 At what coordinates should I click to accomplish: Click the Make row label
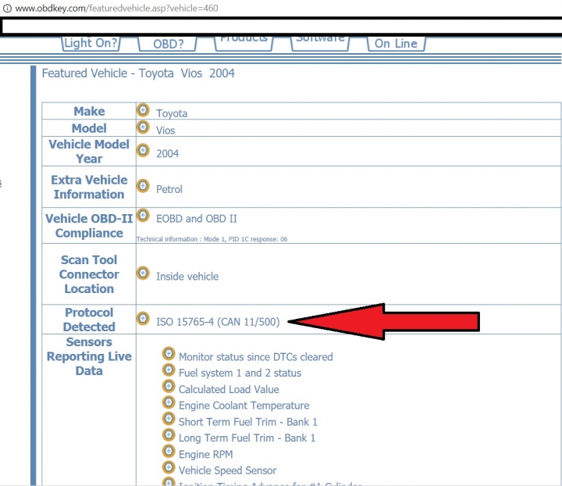tap(89, 111)
